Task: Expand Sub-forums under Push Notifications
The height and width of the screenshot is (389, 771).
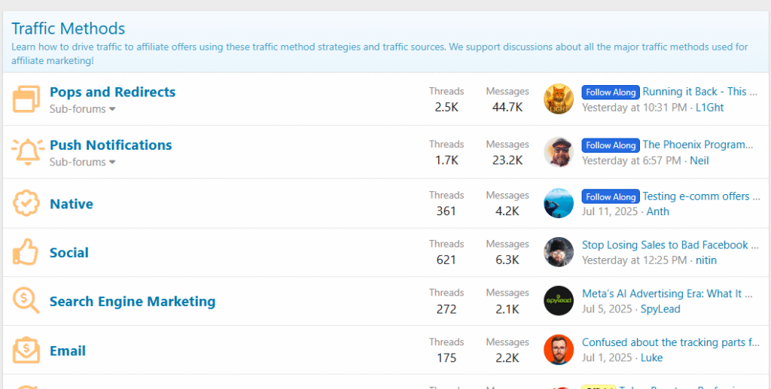Action: 82,162
